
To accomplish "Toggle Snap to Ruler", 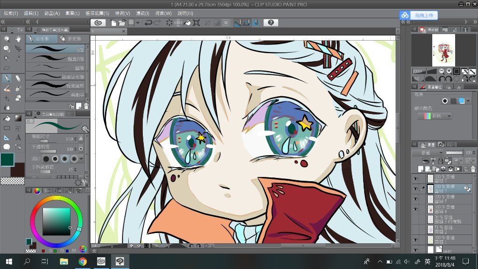I will click(238, 22).
